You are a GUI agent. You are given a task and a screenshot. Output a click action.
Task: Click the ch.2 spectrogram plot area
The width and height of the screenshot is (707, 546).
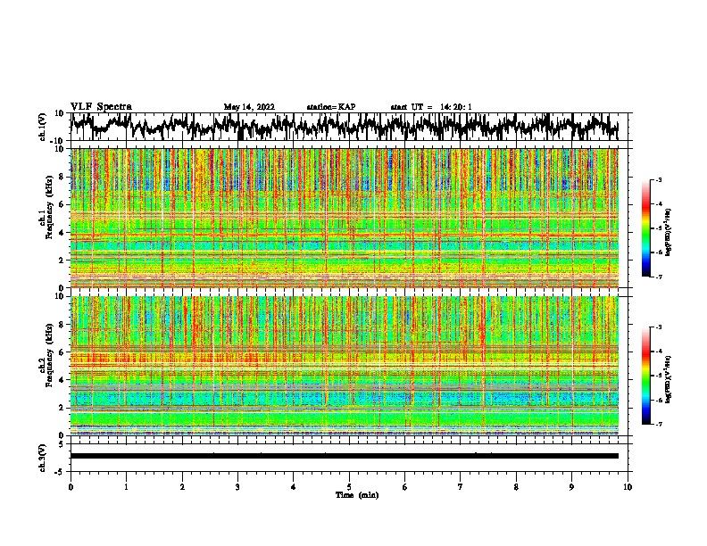click(x=345, y=366)
